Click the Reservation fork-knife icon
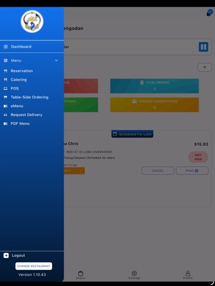Screen dimensions: 215x286 tap(5, 71)
